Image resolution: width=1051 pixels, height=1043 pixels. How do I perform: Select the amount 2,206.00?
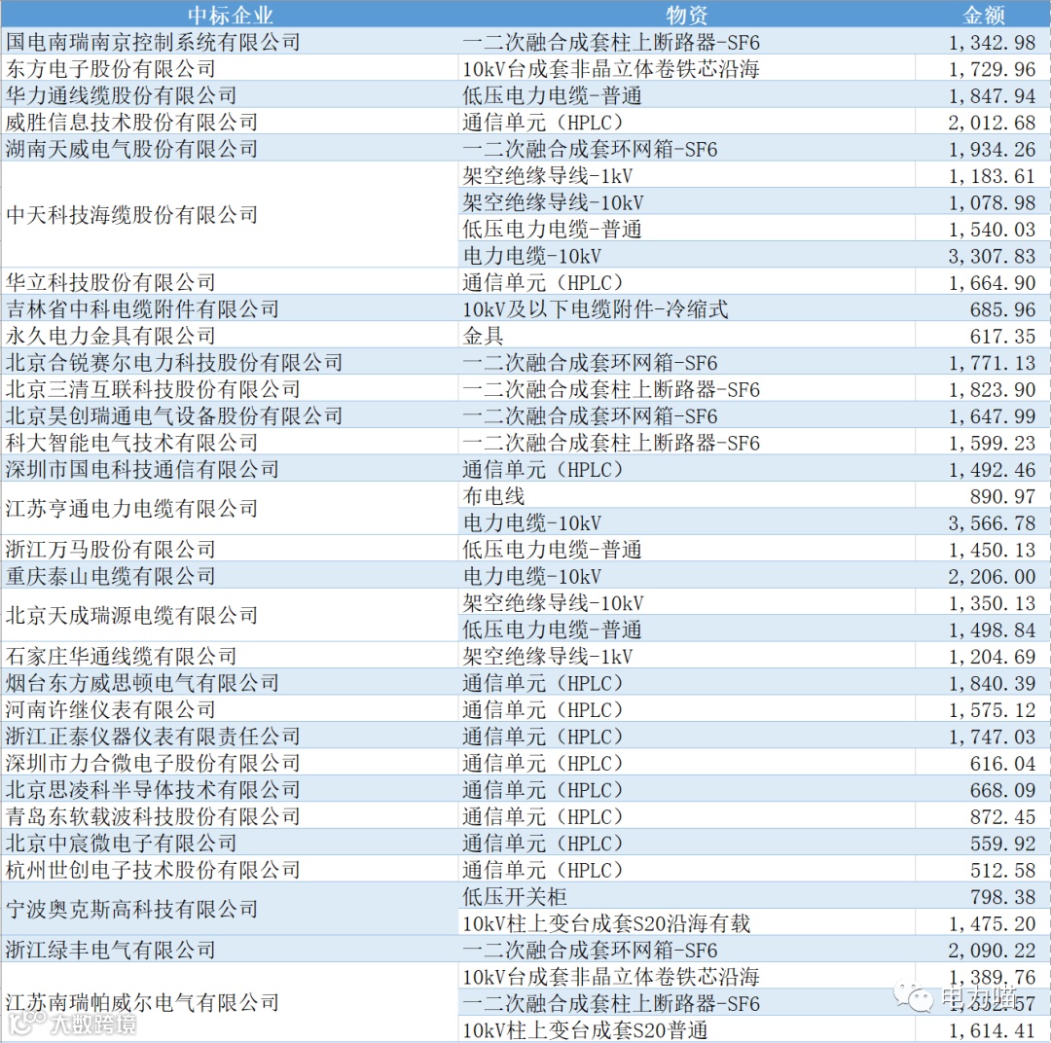pos(992,576)
